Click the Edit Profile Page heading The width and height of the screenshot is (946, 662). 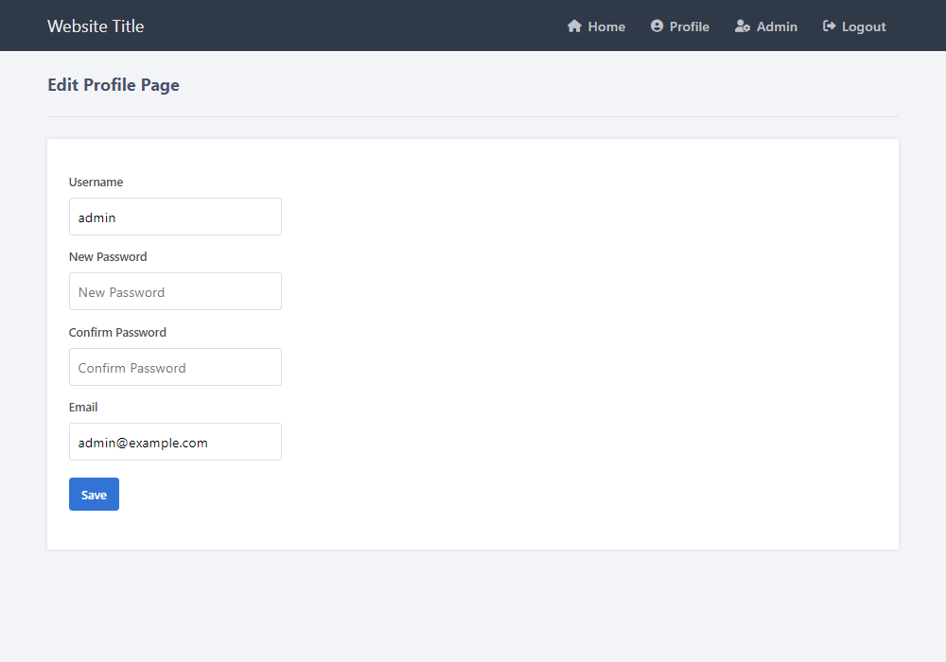point(114,85)
